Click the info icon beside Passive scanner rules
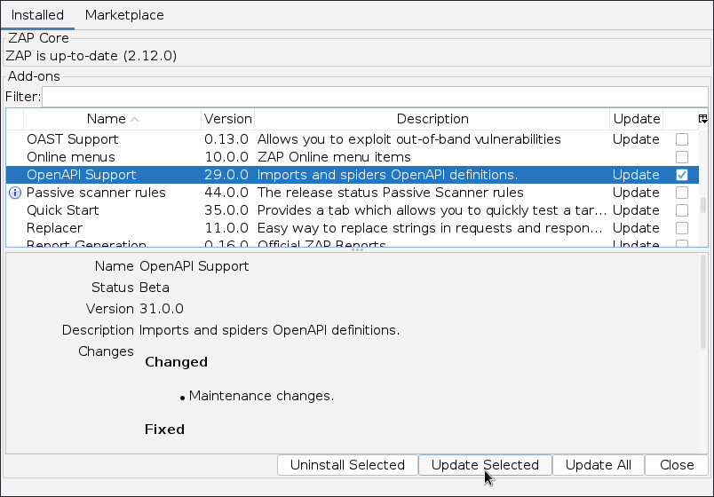 pos(15,193)
